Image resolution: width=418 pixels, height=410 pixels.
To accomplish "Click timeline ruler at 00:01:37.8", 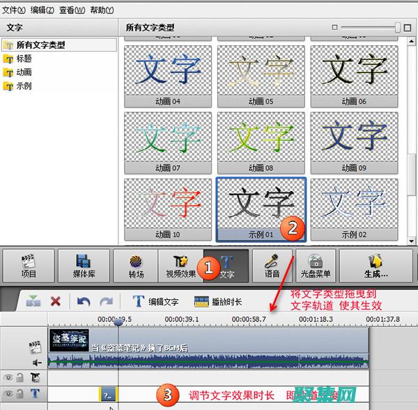I will coord(382,319).
